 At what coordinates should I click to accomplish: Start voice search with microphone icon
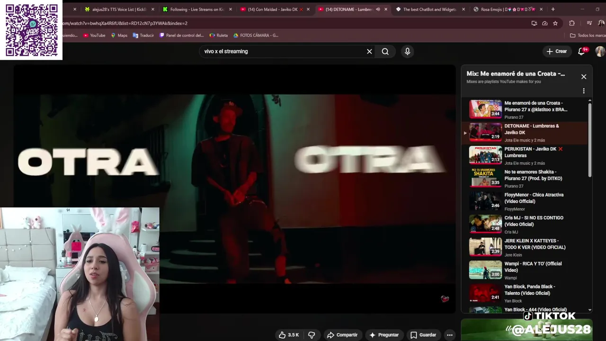[x=407, y=51]
